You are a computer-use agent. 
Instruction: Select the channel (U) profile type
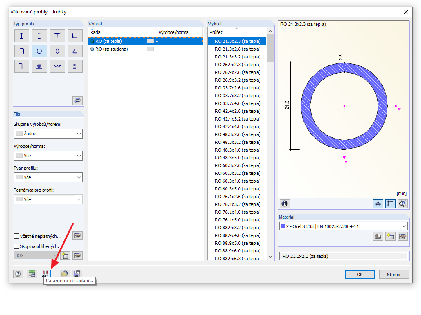39,36
